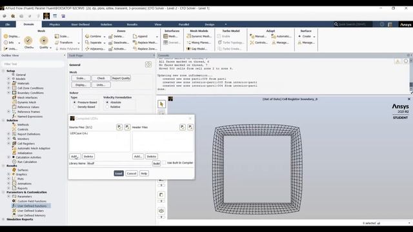Select UDFCase124.c in Source Files list
The image size is (413, 232).
click(79, 133)
